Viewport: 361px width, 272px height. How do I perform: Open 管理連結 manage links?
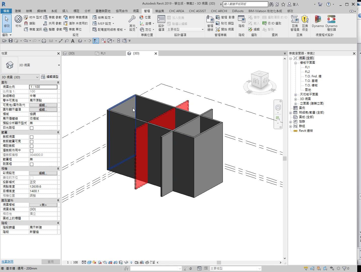click(210, 23)
